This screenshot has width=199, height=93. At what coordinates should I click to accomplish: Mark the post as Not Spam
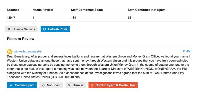coord(51,85)
